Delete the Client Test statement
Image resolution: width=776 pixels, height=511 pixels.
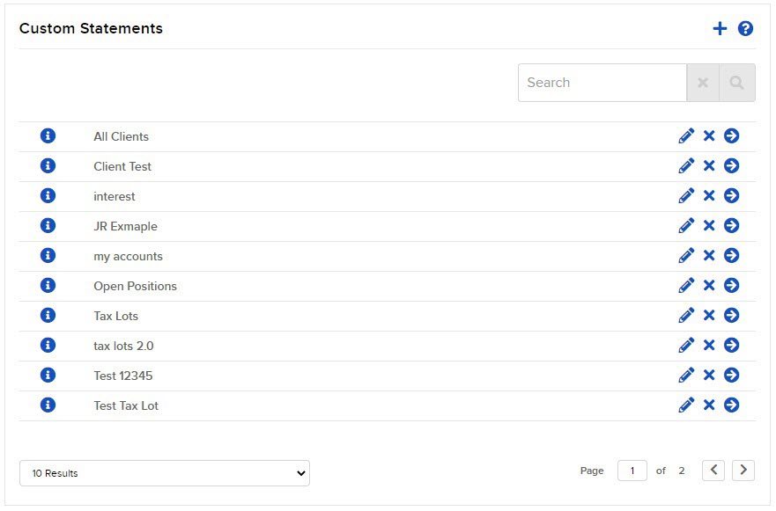709,165
